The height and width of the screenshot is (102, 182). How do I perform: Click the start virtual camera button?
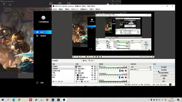tap(164, 73)
